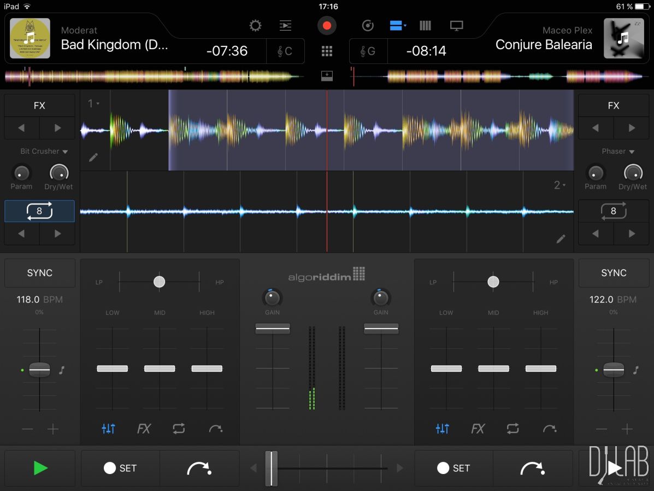Open the loop icon on the right deck
The height and width of the screenshot is (491, 654).
pos(613,211)
